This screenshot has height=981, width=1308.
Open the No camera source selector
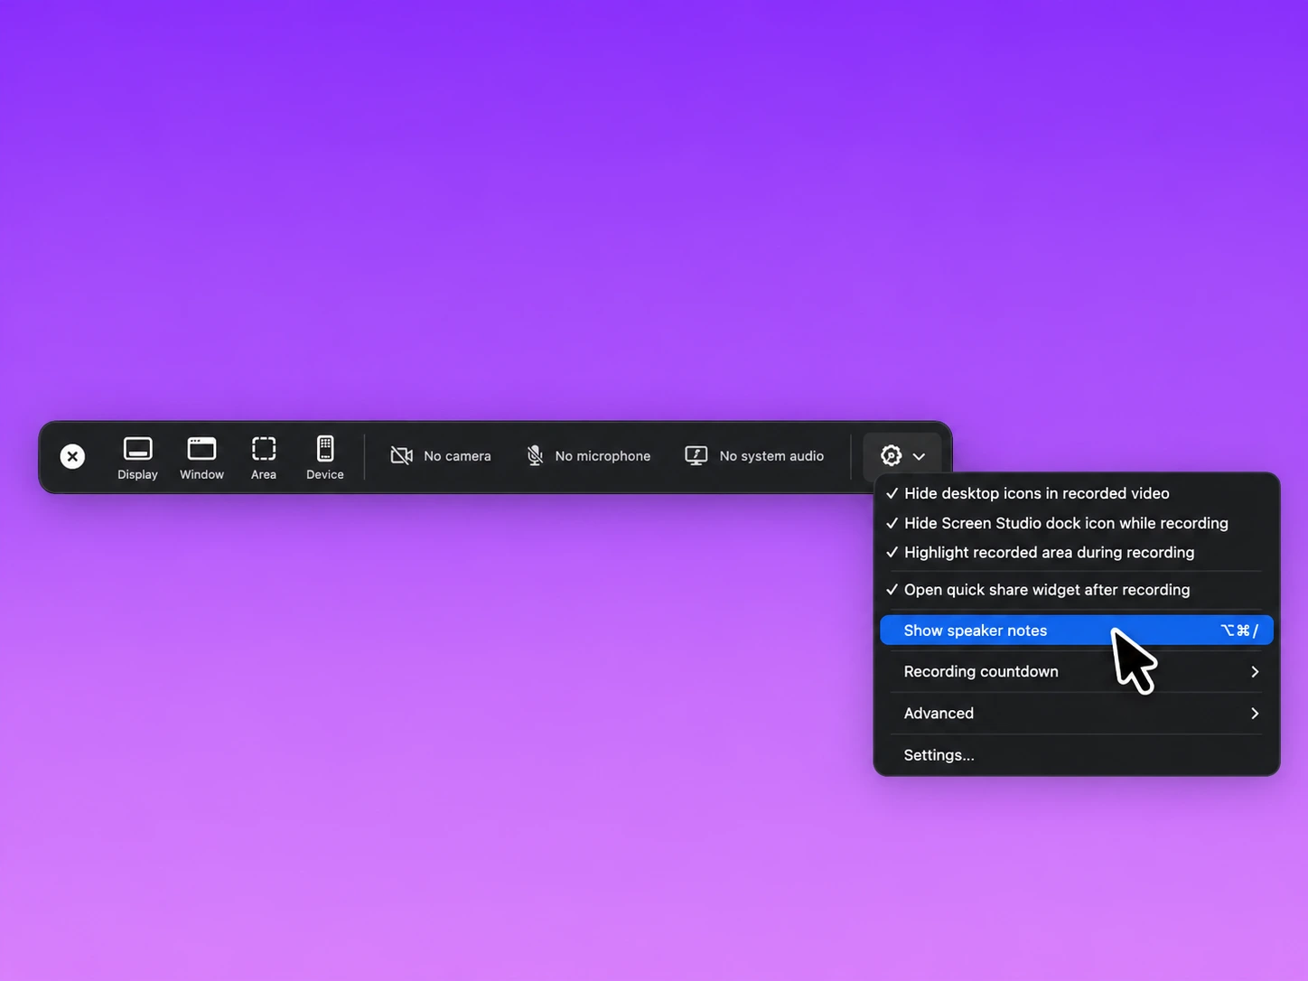click(441, 456)
